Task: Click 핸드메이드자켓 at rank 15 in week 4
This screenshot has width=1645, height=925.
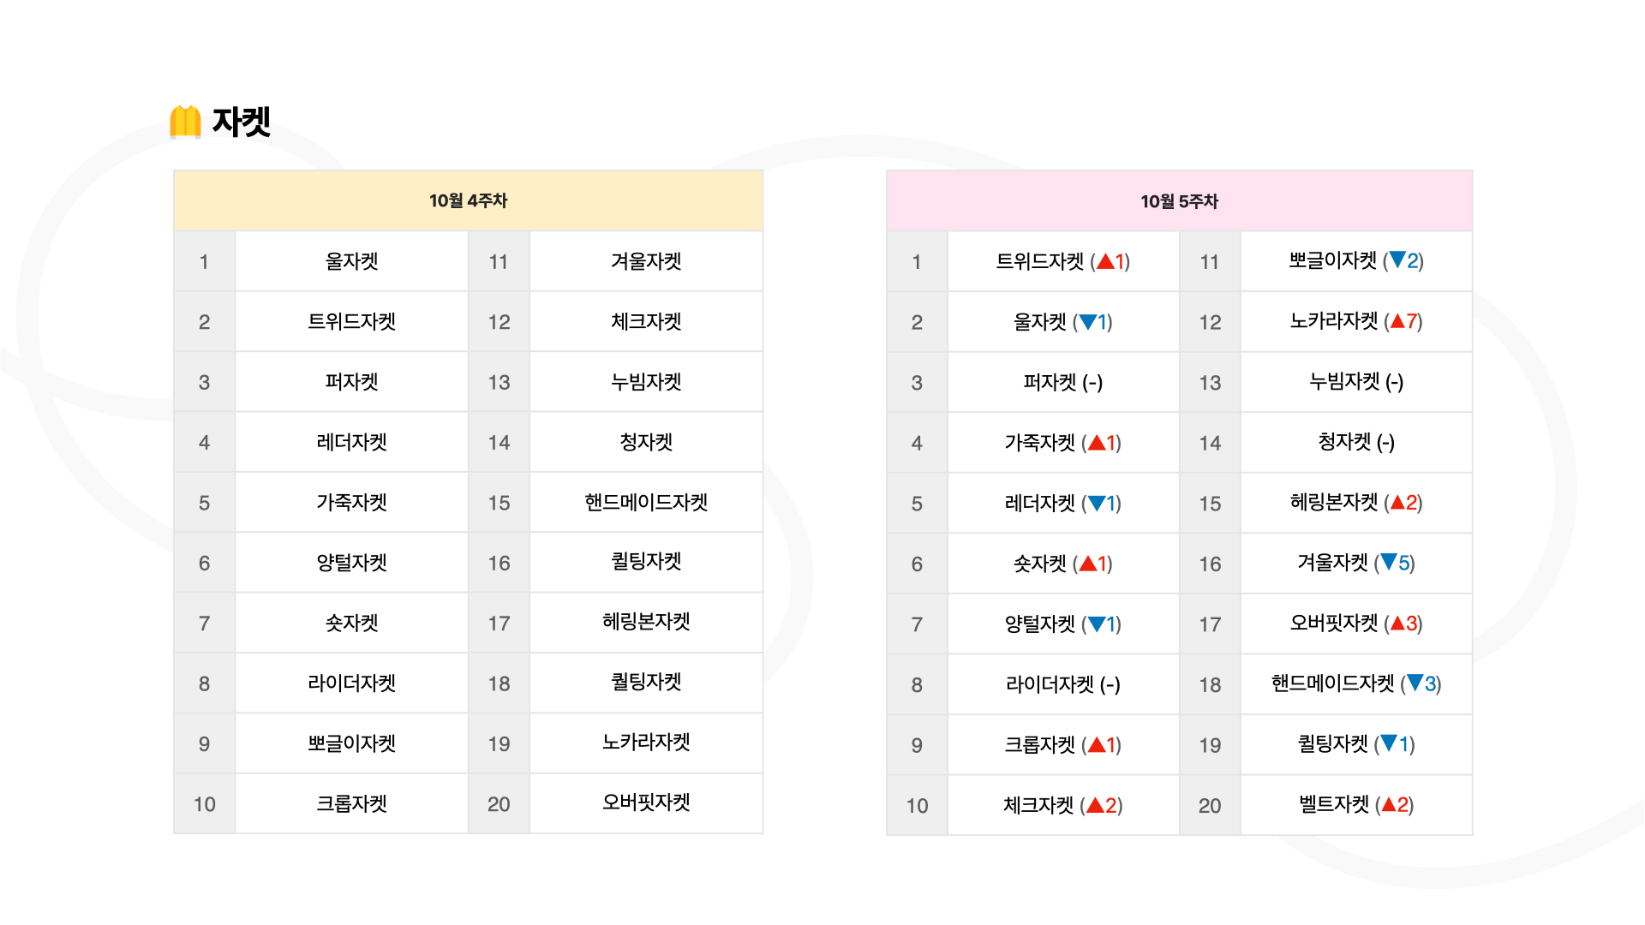Action: click(646, 503)
